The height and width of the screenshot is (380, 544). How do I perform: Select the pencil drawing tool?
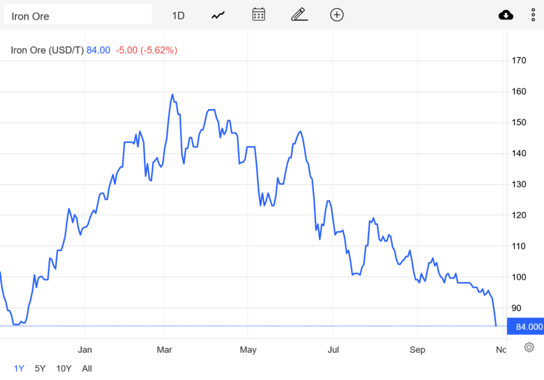coord(299,15)
